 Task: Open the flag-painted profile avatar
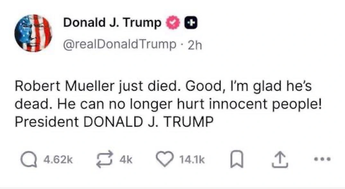[x=33, y=33]
